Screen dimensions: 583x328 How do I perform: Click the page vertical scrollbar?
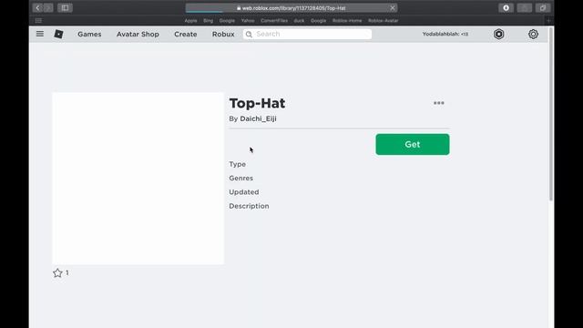coord(551,113)
